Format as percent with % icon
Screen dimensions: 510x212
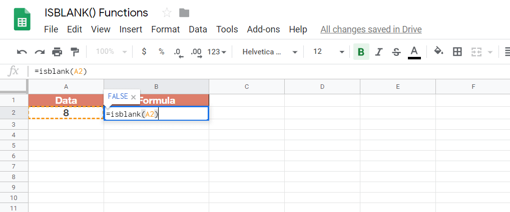[161, 52]
